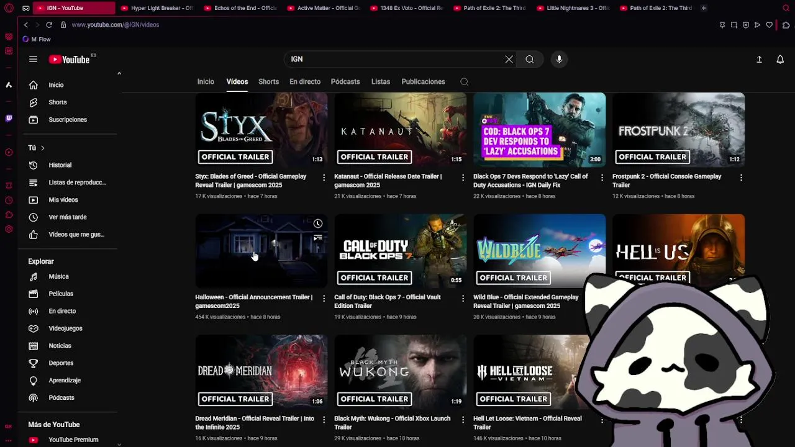Play the Frostpunk 2 thumbnail
Image resolution: width=795 pixels, height=447 pixels.
(679, 130)
